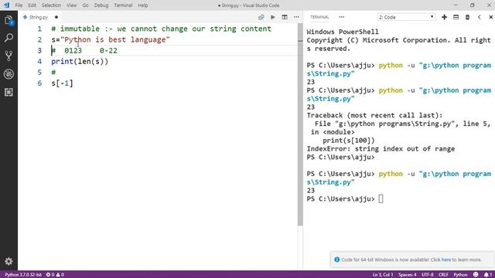The width and height of the screenshot is (495, 278).
Task: Click Python 3.7.0 32-bit interpreter selector
Action: (x=23, y=275)
